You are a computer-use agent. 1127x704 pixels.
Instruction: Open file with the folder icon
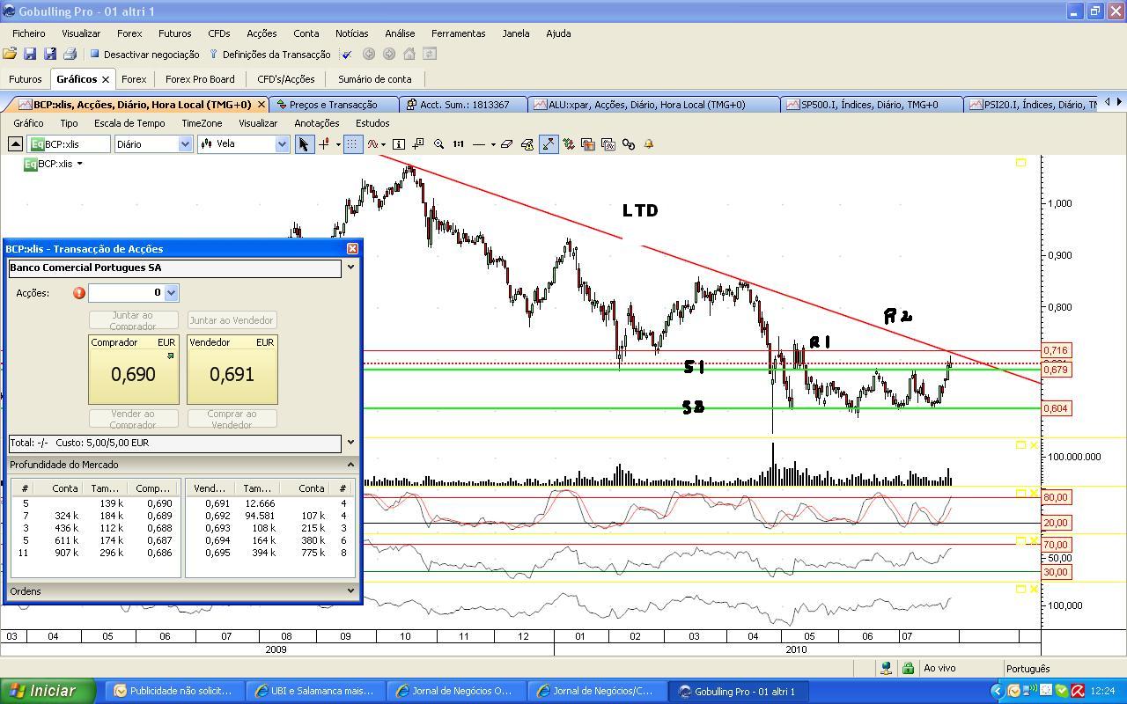click(10, 55)
